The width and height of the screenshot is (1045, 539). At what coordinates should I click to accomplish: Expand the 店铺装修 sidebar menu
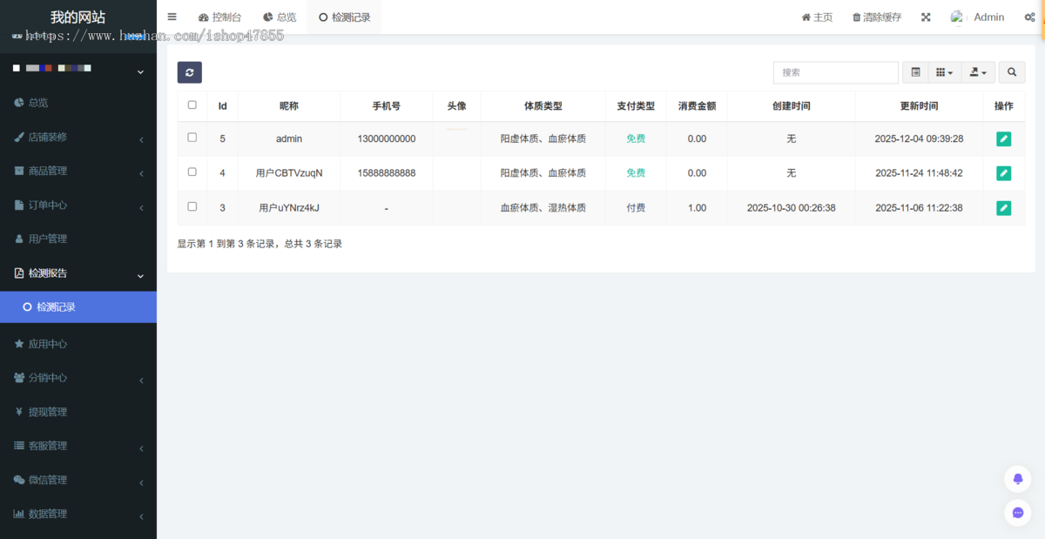[x=78, y=138]
